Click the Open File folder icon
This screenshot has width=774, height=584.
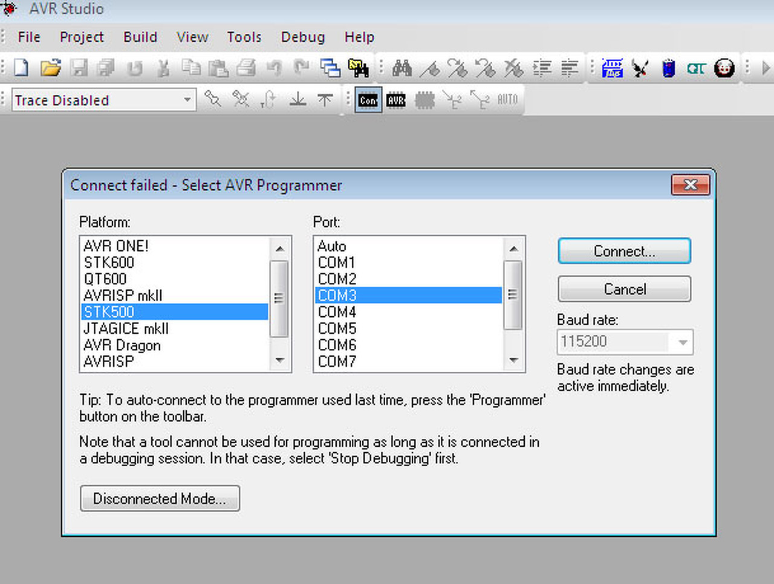(51, 67)
